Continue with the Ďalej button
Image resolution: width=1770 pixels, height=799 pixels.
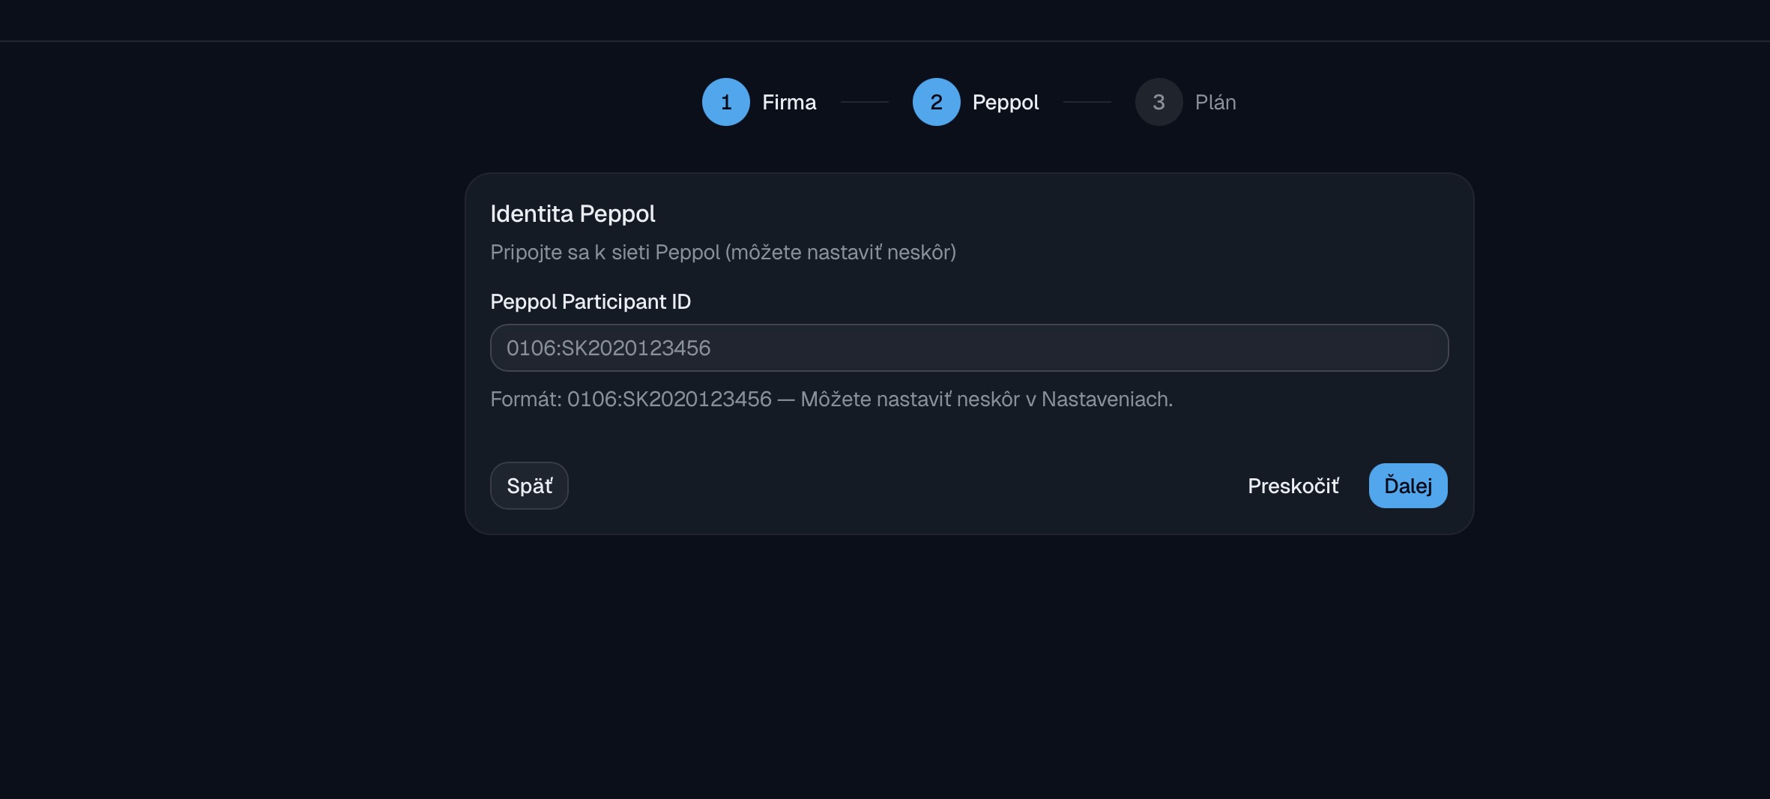pos(1407,486)
